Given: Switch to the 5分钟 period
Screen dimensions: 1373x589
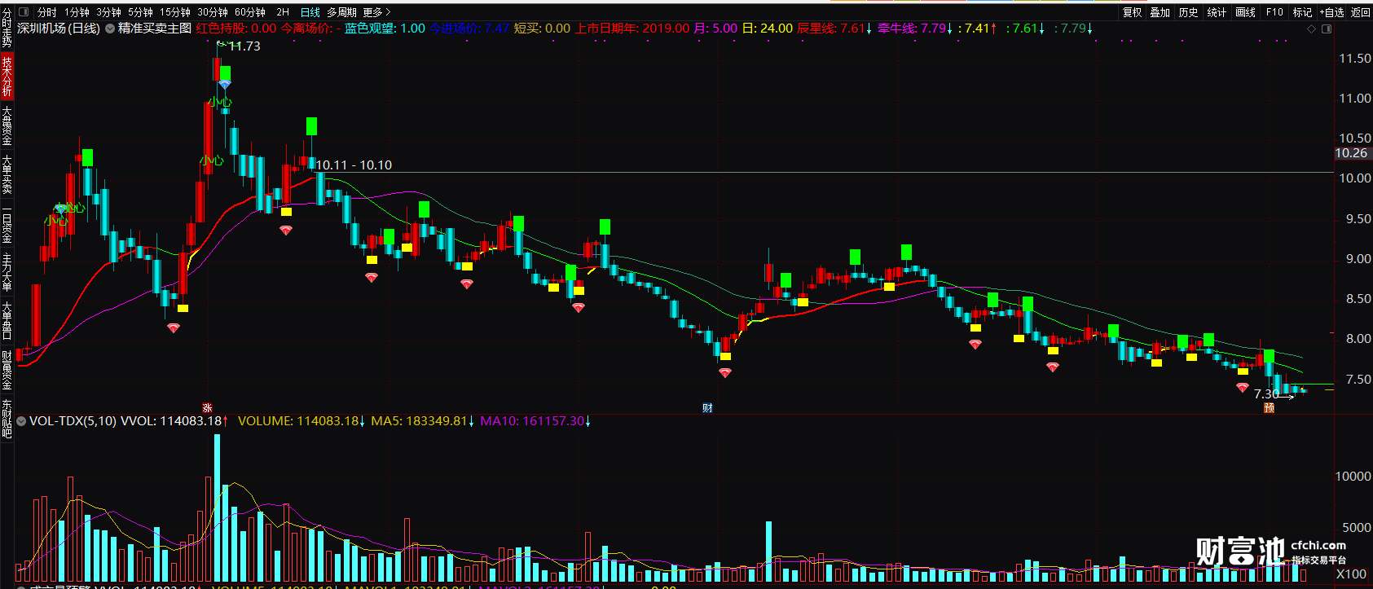Looking at the screenshot, I should pyautogui.click(x=140, y=12).
